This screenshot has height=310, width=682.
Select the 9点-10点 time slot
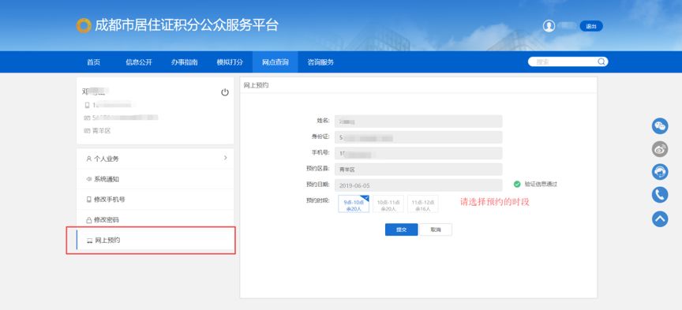[x=354, y=204]
